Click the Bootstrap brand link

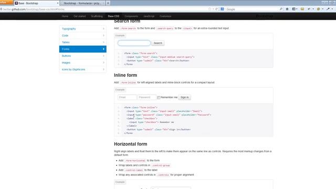265,16
